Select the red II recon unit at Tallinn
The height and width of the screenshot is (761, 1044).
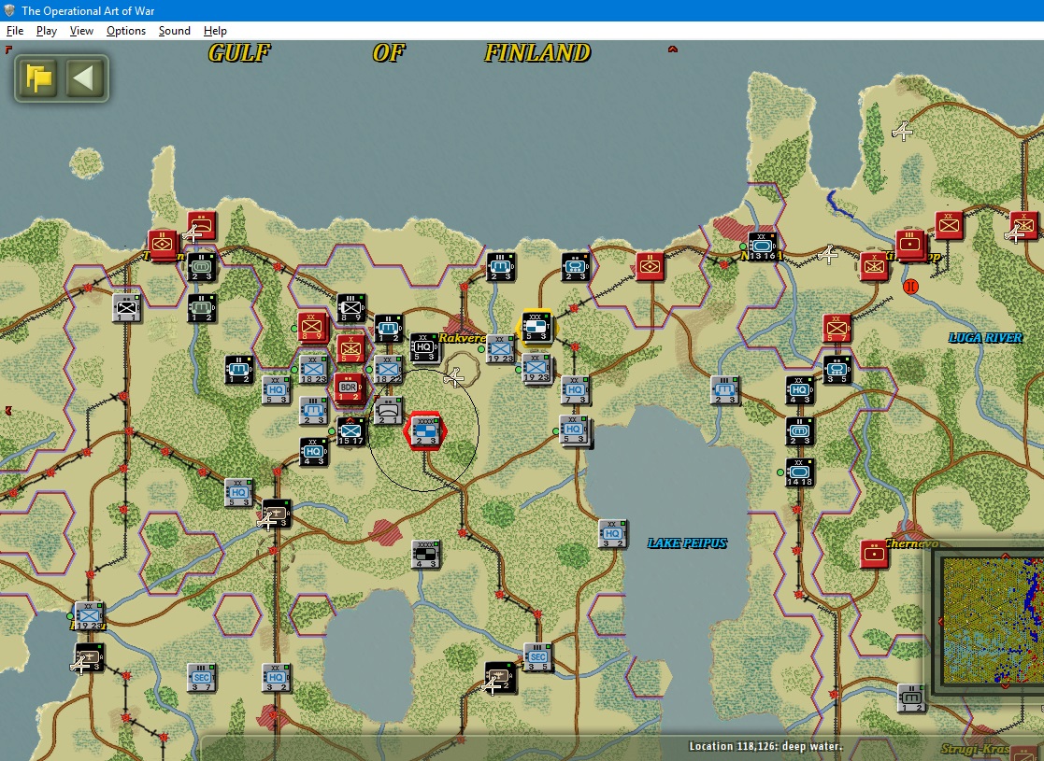[x=163, y=245]
